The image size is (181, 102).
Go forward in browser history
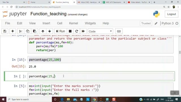pos(7,7)
